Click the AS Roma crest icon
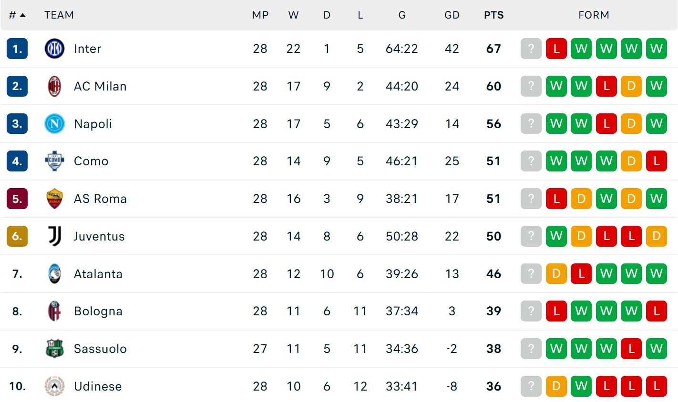The width and height of the screenshot is (678, 402). 54,199
